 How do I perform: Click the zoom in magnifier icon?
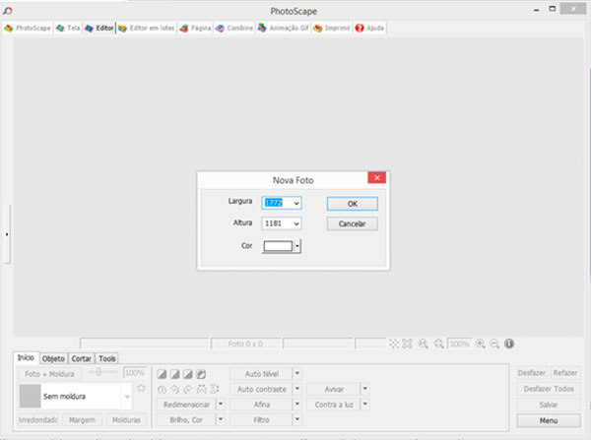point(481,344)
